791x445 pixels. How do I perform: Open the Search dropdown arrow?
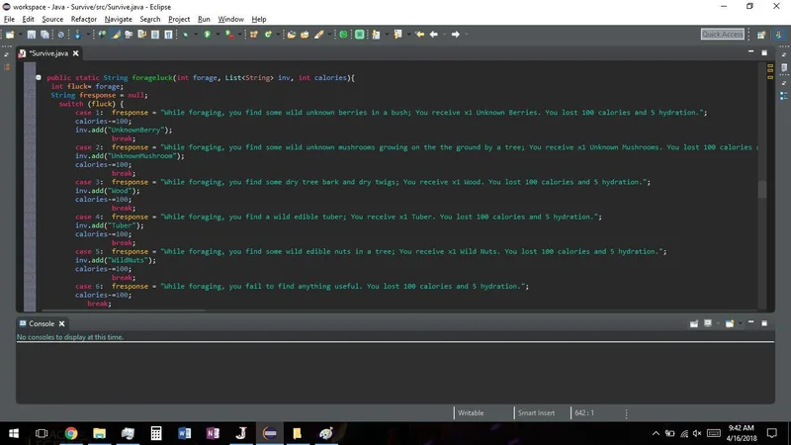point(329,35)
